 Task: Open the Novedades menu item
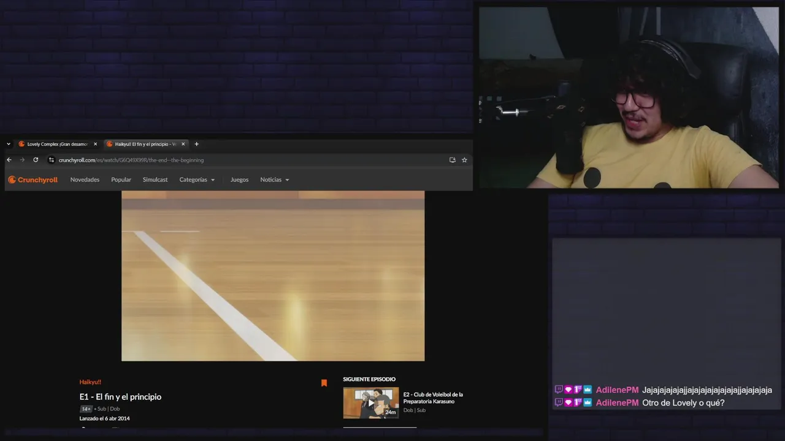coord(85,179)
